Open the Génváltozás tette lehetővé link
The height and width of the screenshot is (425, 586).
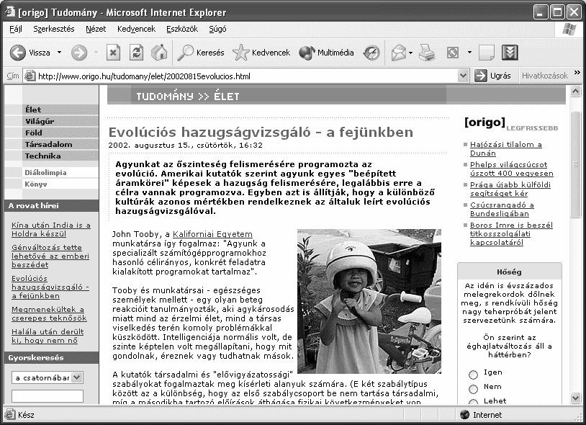click(x=50, y=256)
